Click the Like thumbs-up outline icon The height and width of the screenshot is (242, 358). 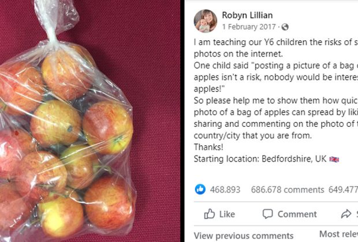(210, 214)
